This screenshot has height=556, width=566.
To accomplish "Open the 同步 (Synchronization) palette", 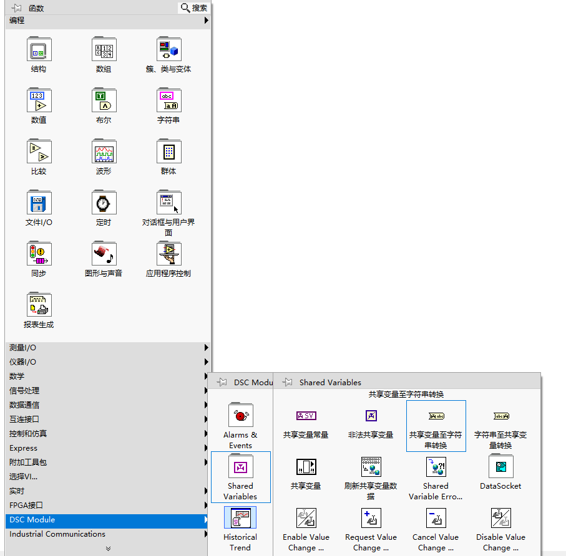I will pos(39,254).
